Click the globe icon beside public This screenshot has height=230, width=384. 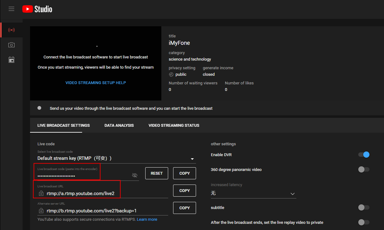[171, 75]
